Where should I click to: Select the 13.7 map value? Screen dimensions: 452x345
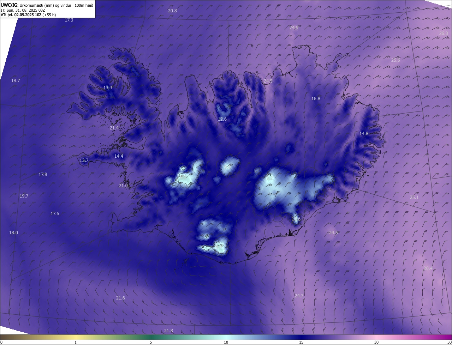click(x=84, y=161)
